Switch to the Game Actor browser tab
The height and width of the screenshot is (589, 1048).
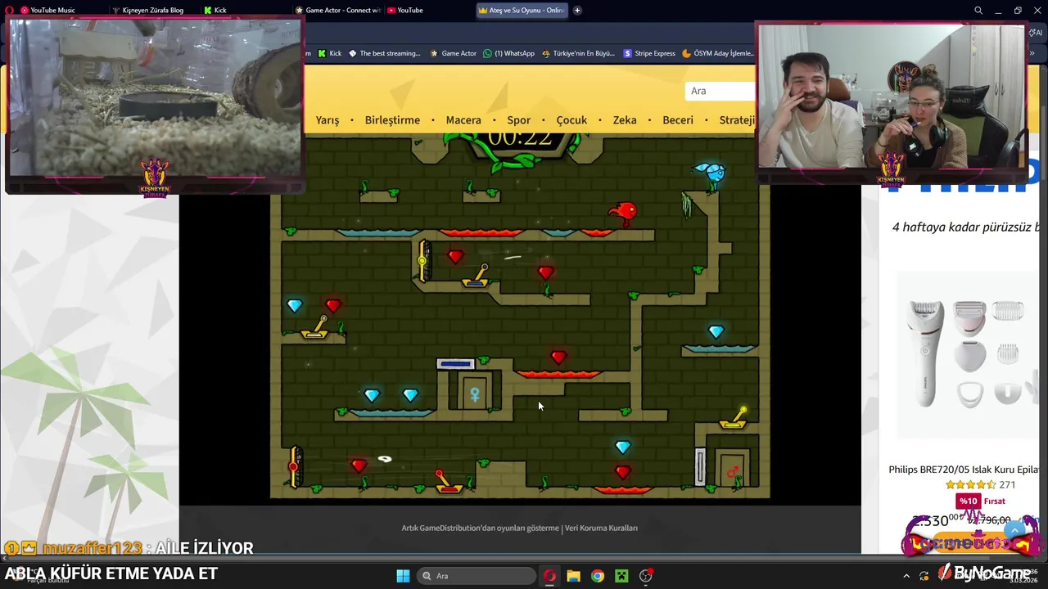338,10
